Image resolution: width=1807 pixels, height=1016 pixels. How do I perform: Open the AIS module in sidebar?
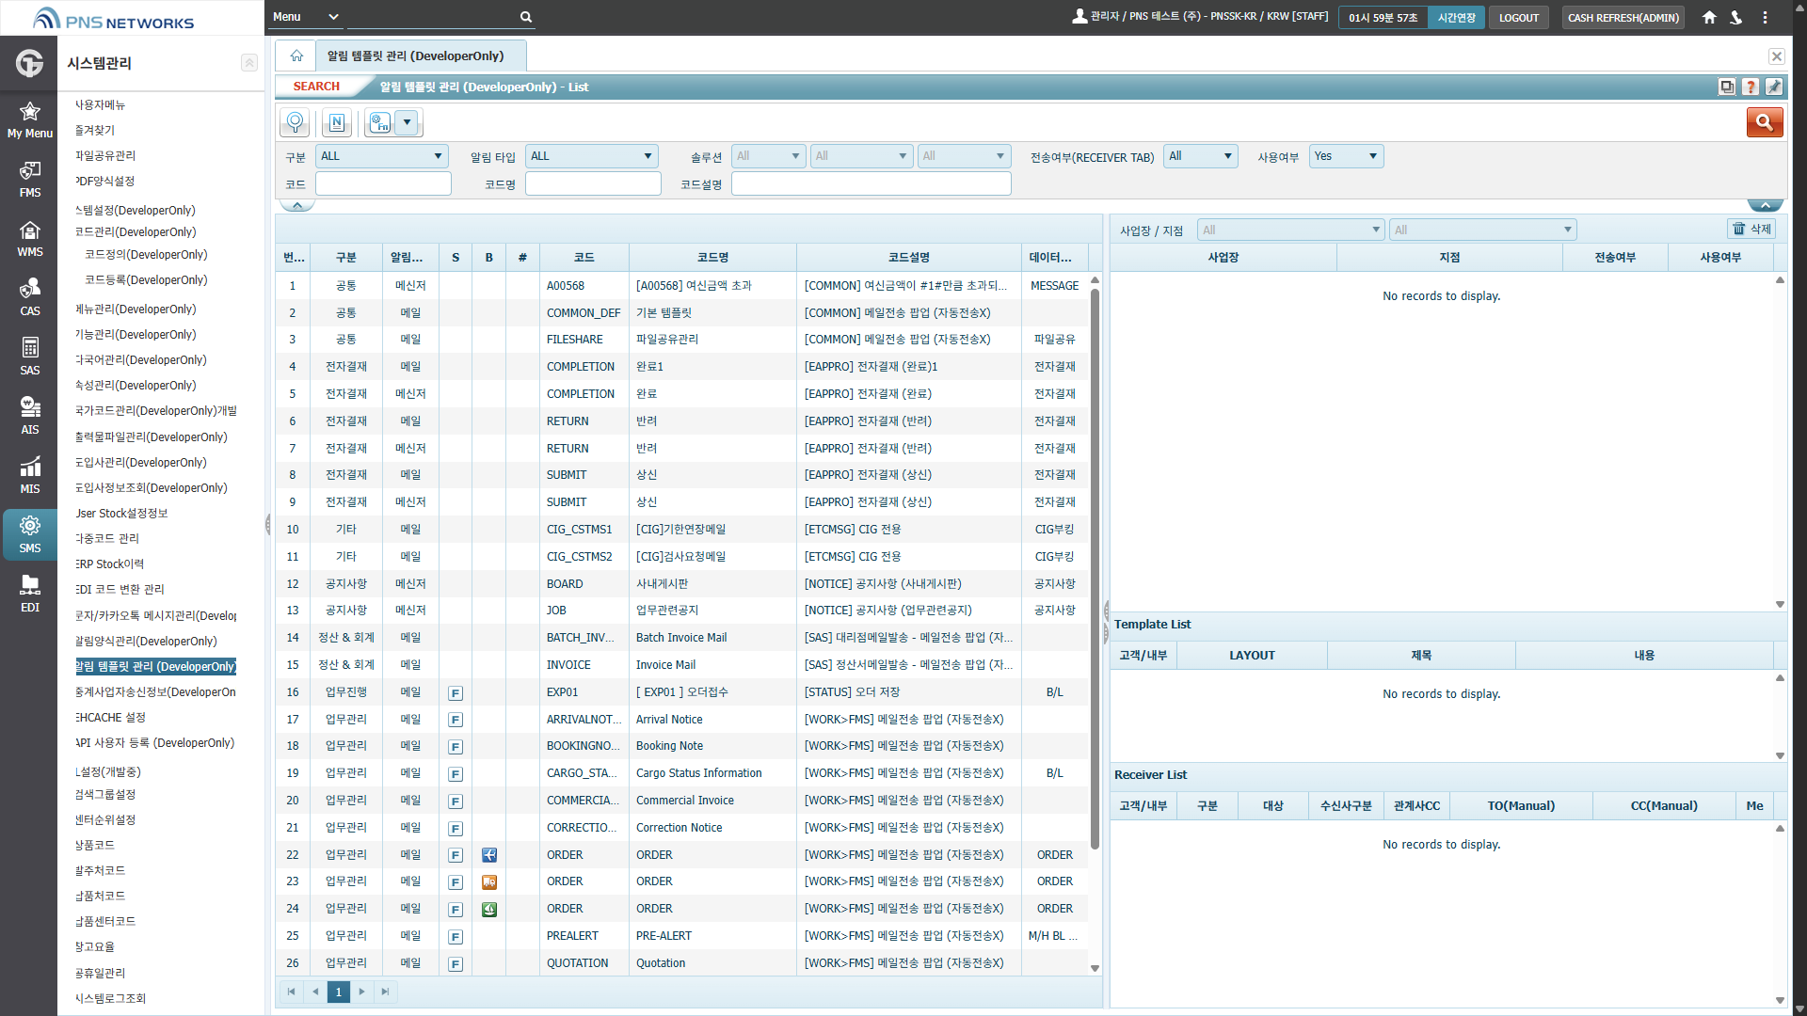(29, 416)
